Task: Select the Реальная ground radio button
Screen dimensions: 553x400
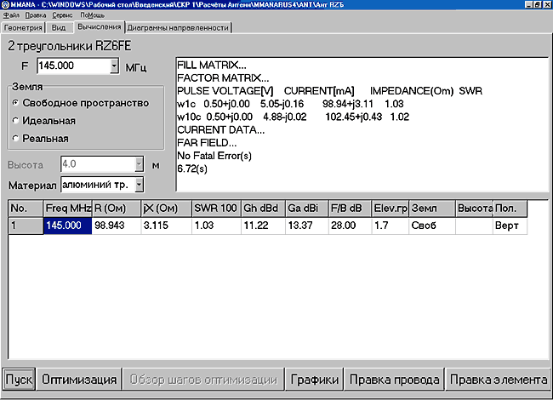Action: coord(16,138)
